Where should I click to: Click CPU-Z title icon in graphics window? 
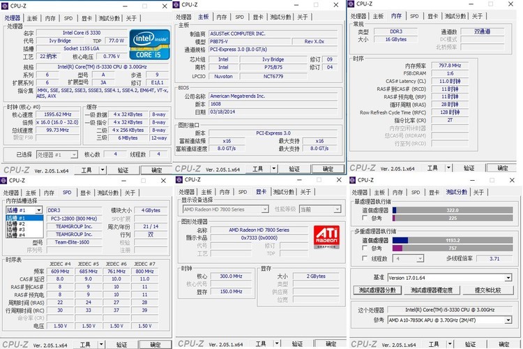179,179
